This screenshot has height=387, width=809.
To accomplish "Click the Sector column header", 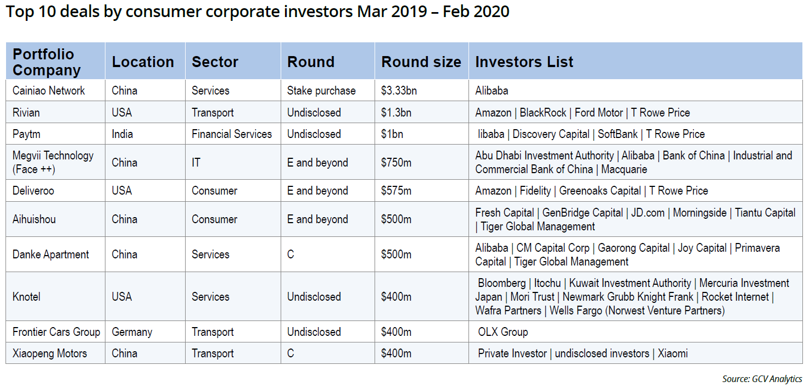I will 215,62.
